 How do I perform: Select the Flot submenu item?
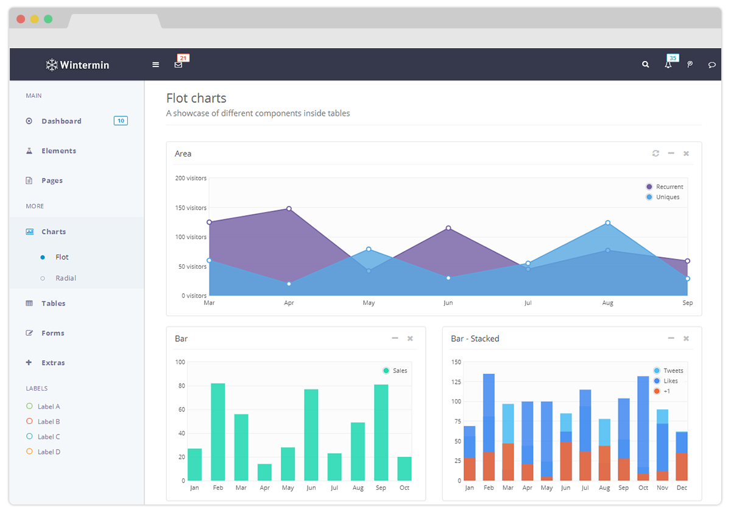pos(62,257)
